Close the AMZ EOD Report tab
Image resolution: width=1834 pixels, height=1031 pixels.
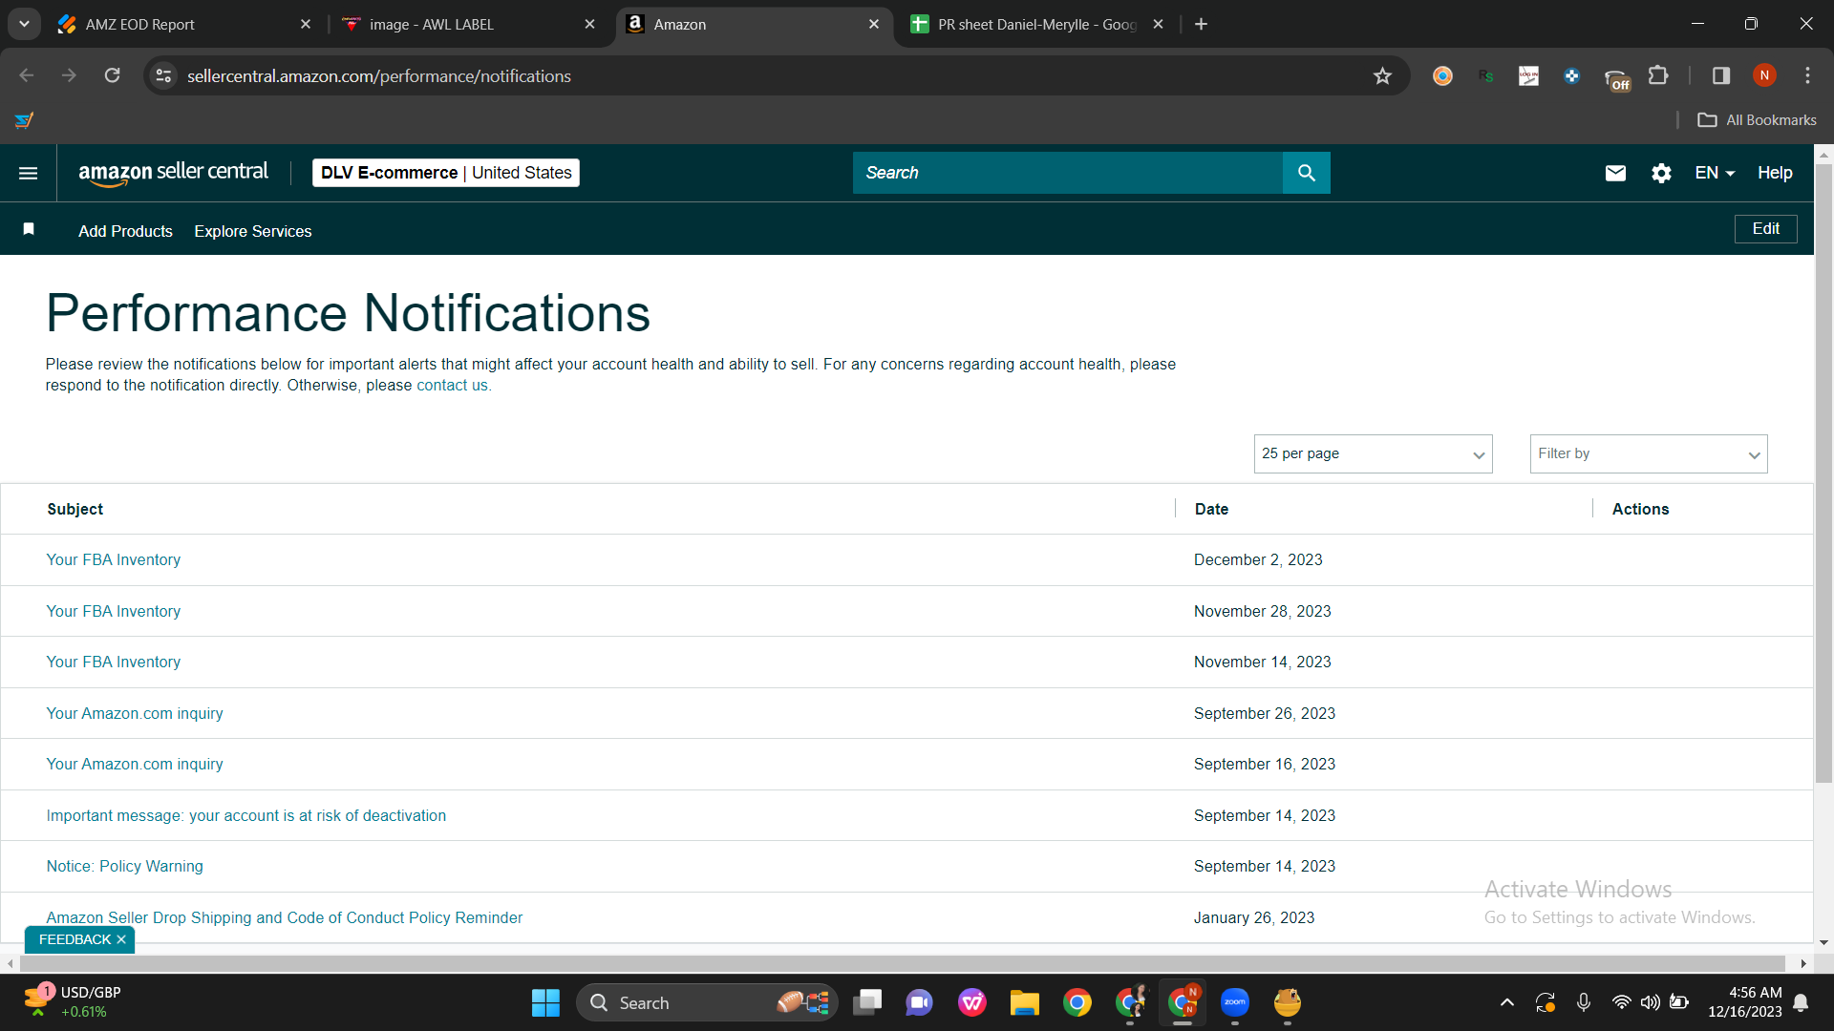tap(306, 24)
